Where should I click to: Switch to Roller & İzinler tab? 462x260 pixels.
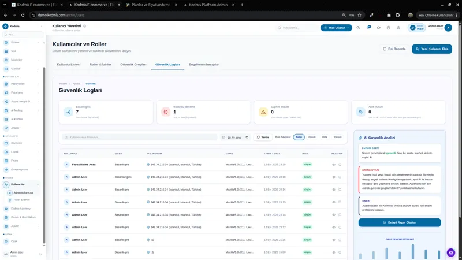(100, 64)
